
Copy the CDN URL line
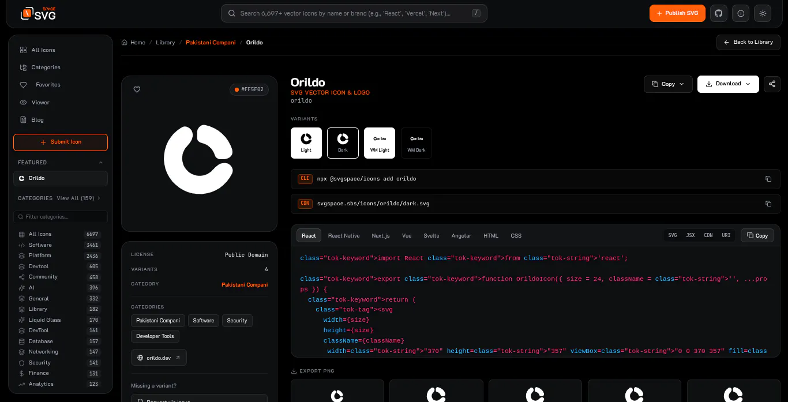(x=768, y=204)
